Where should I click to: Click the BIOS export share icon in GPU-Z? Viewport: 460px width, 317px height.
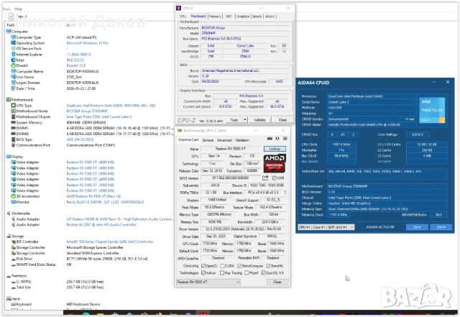click(x=265, y=178)
